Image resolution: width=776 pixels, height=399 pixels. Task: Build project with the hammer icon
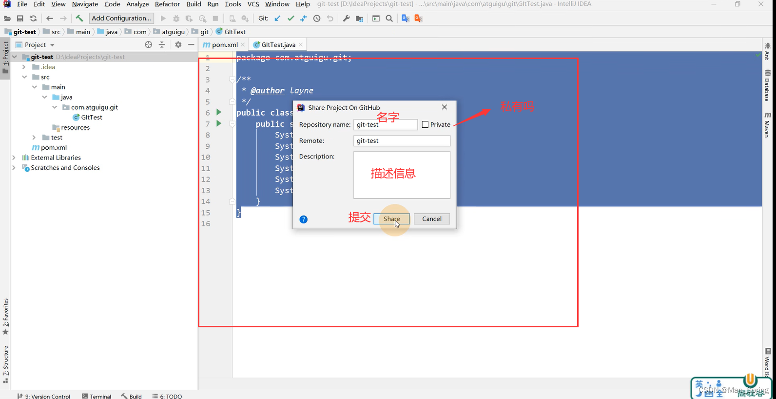(x=79, y=19)
